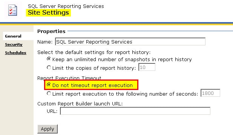Viewport: 233px width, 135px height.
Task: Click the Report Execution Timeout label
Action: pos(69,78)
